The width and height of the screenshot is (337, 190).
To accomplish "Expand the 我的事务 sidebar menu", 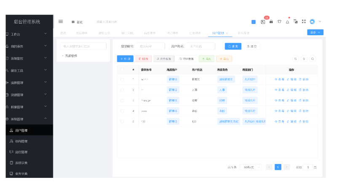I will click(x=29, y=46).
